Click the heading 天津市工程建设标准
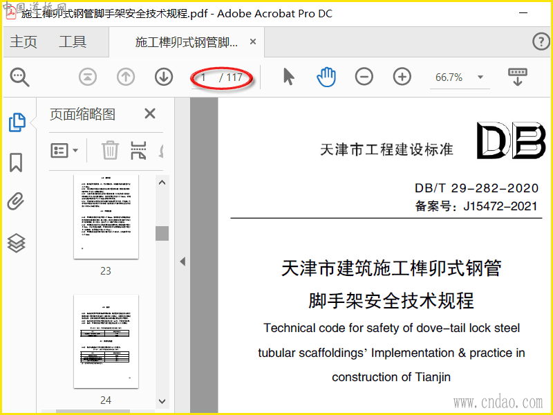This screenshot has width=553, height=415. point(386,149)
